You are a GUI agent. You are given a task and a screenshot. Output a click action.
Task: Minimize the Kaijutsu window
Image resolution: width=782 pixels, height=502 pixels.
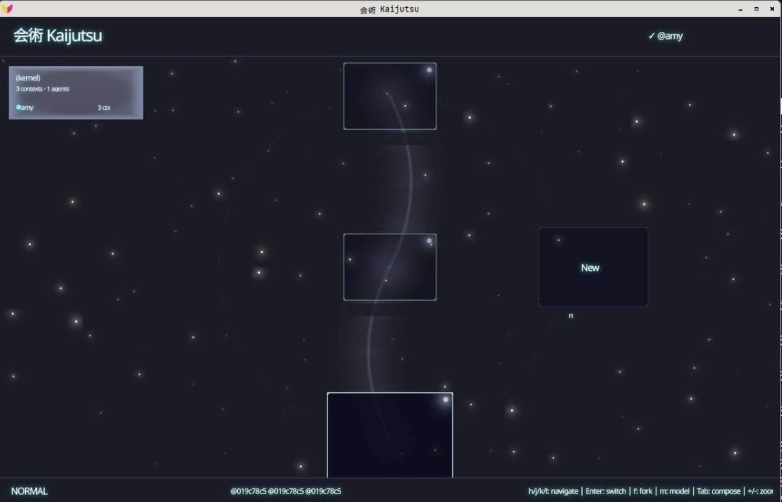(741, 9)
